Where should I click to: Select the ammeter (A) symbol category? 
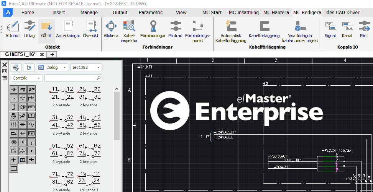point(23,107)
